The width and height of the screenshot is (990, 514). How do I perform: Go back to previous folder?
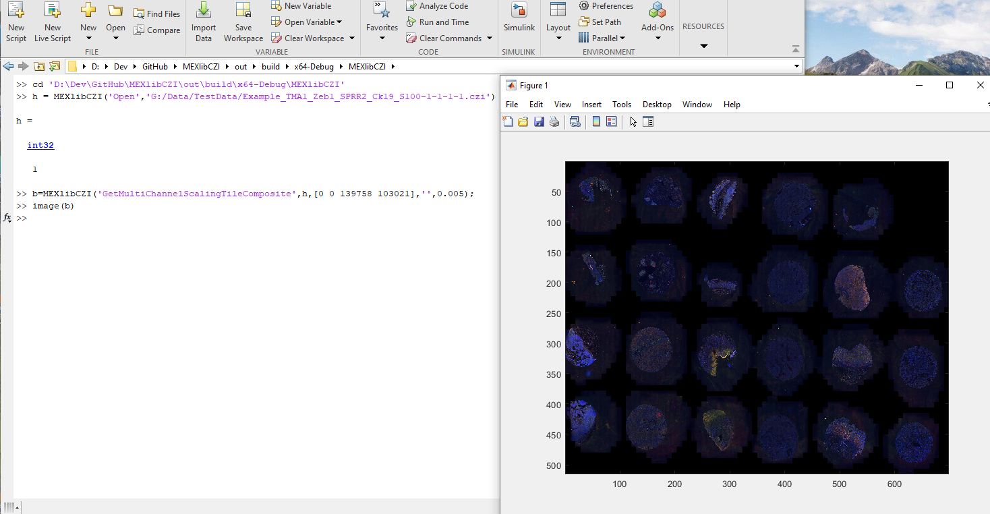9,66
